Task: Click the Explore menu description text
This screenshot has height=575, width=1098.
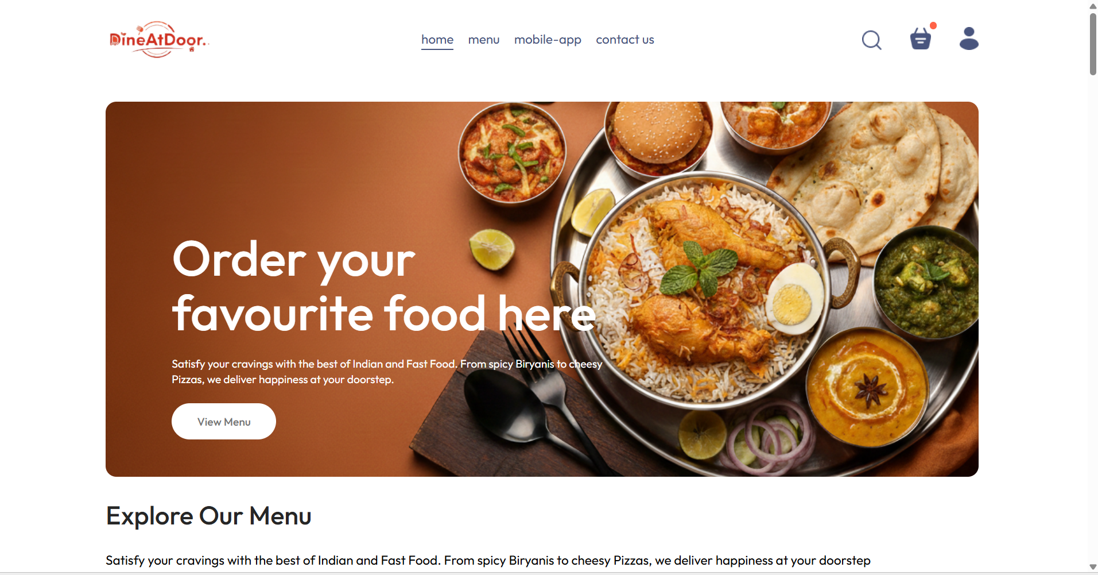Action: point(488,561)
